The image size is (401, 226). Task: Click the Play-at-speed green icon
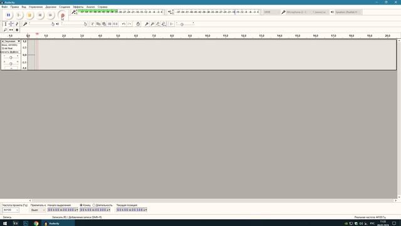pyautogui.click(x=172, y=24)
